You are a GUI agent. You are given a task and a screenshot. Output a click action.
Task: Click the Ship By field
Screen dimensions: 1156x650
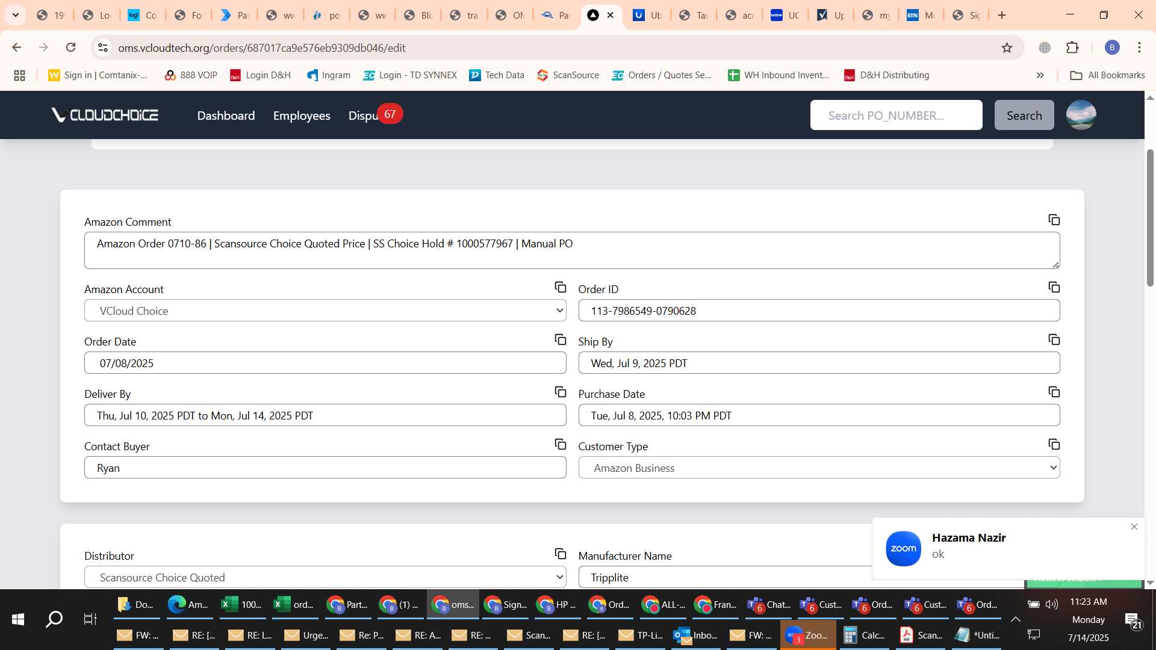(819, 363)
